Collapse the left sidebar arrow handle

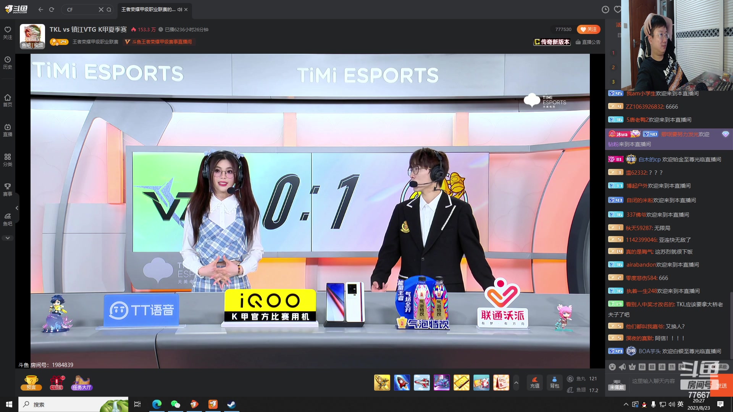point(17,208)
